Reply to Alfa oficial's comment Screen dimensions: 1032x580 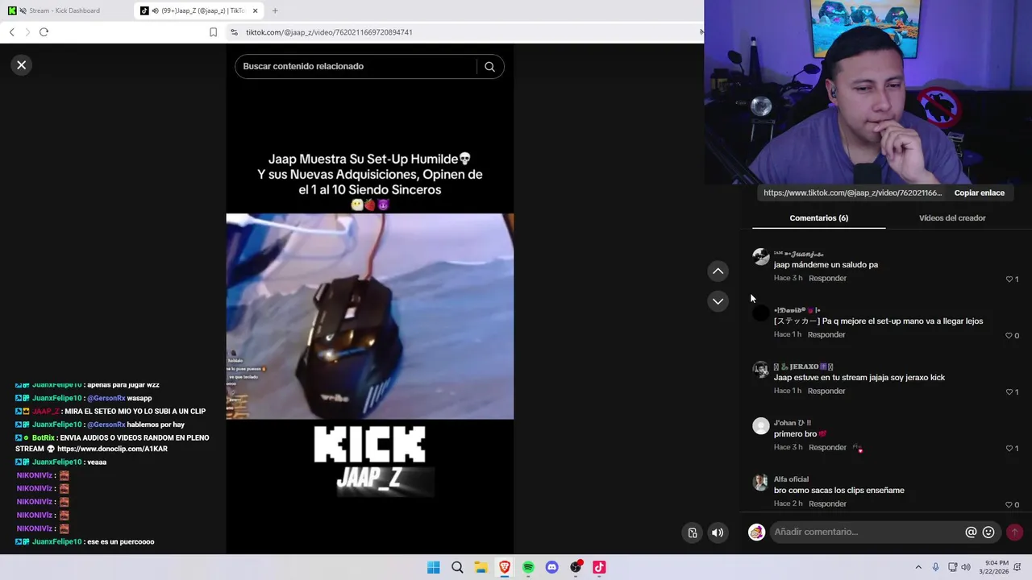(827, 504)
